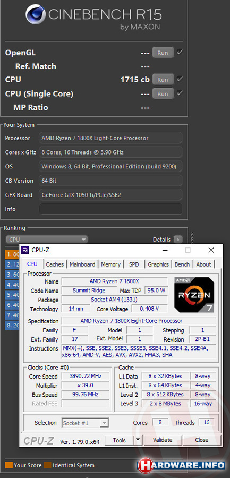Click the panel resize grip beside Details
Screen dimensions: 230x478
click(x=192, y=238)
